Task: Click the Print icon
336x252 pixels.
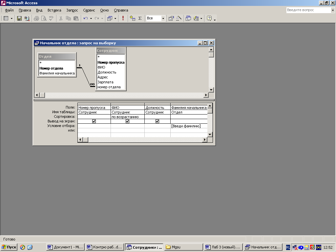Action: [x=36, y=18]
